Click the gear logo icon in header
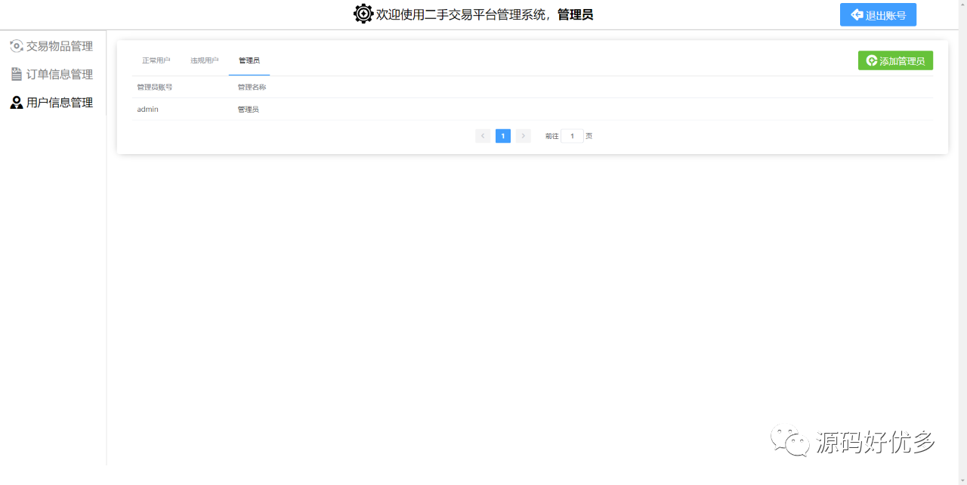The height and width of the screenshot is (485, 967). pos(363,14)
